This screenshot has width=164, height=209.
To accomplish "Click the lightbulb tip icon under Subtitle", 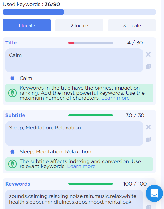I will [12, 164].
